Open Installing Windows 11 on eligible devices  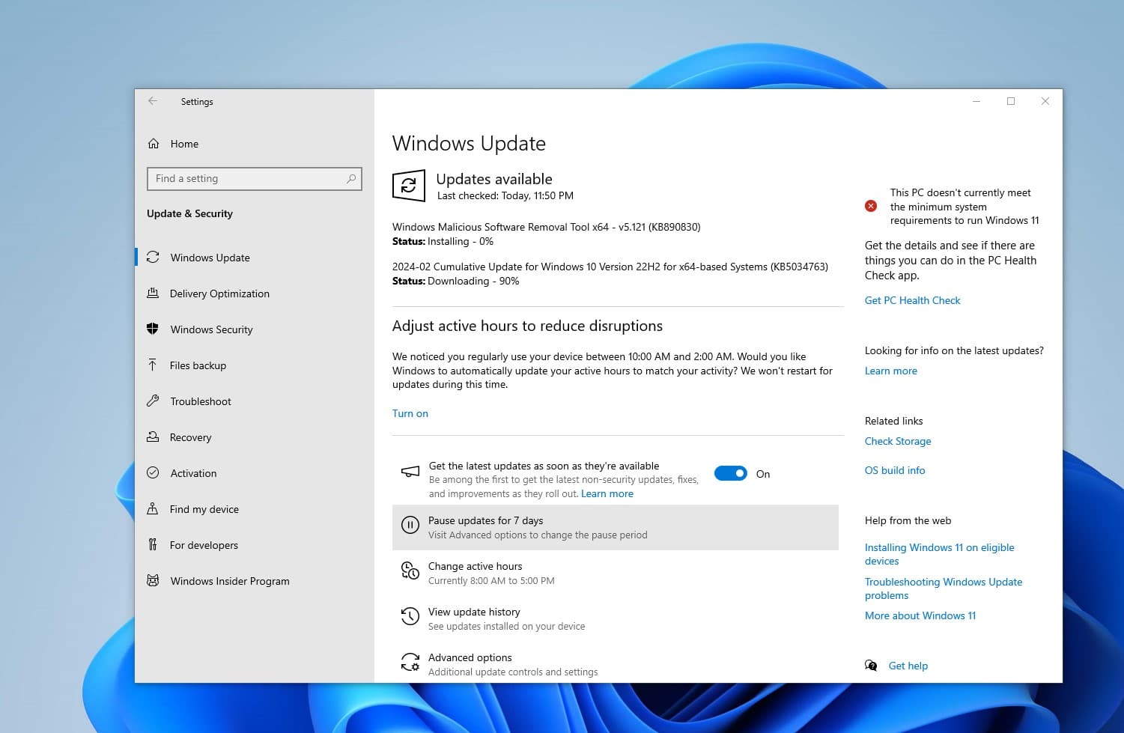[x=939, y=554]
